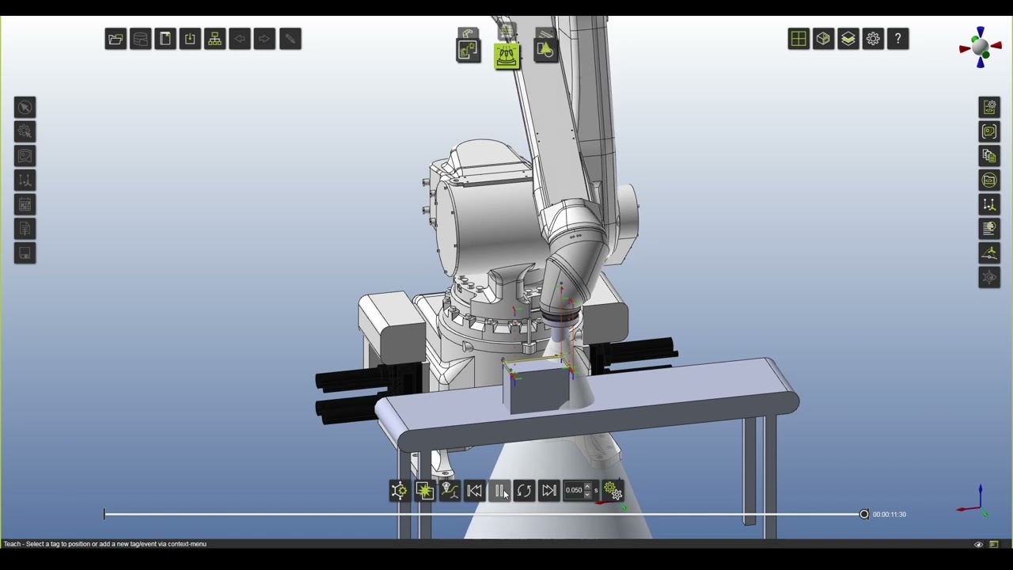
Task: Click the coordinate path icon in left sidebar
Action: click(25, 180)
